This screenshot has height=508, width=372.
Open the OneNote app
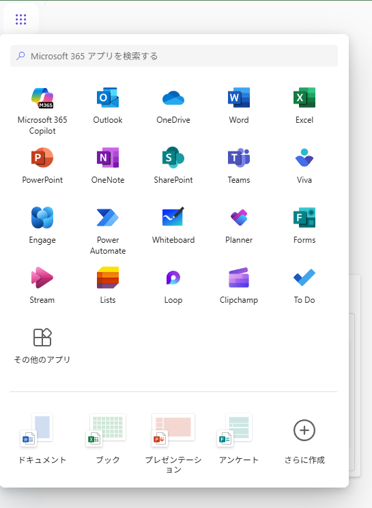click(x=108, y=165)
